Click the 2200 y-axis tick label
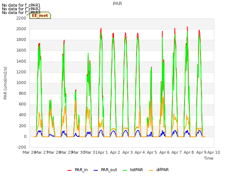Screen dimensions: 236x177 (21, 18)
